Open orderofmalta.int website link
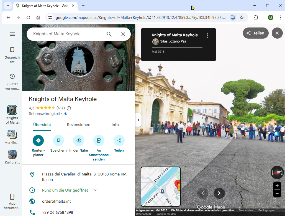Screen dimensions: 285x216 click(56, 201)
